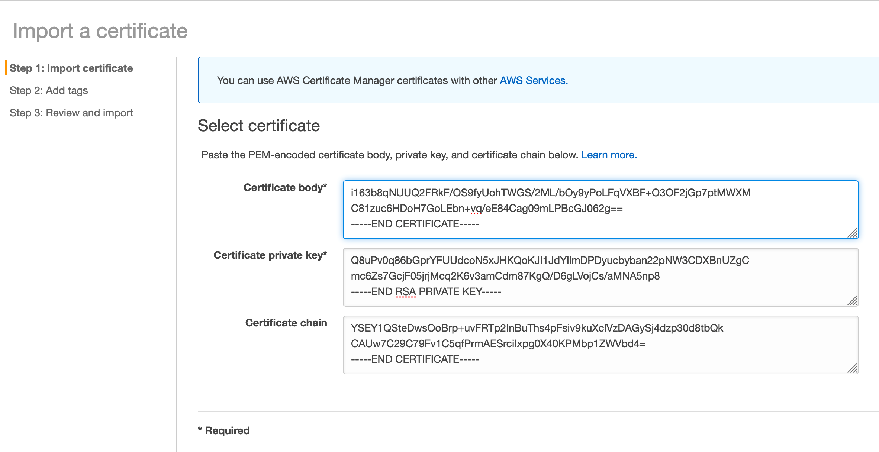Click the Certificate body resize handle
Viewport: 879px width, 452px height.
tap(853, 232)
